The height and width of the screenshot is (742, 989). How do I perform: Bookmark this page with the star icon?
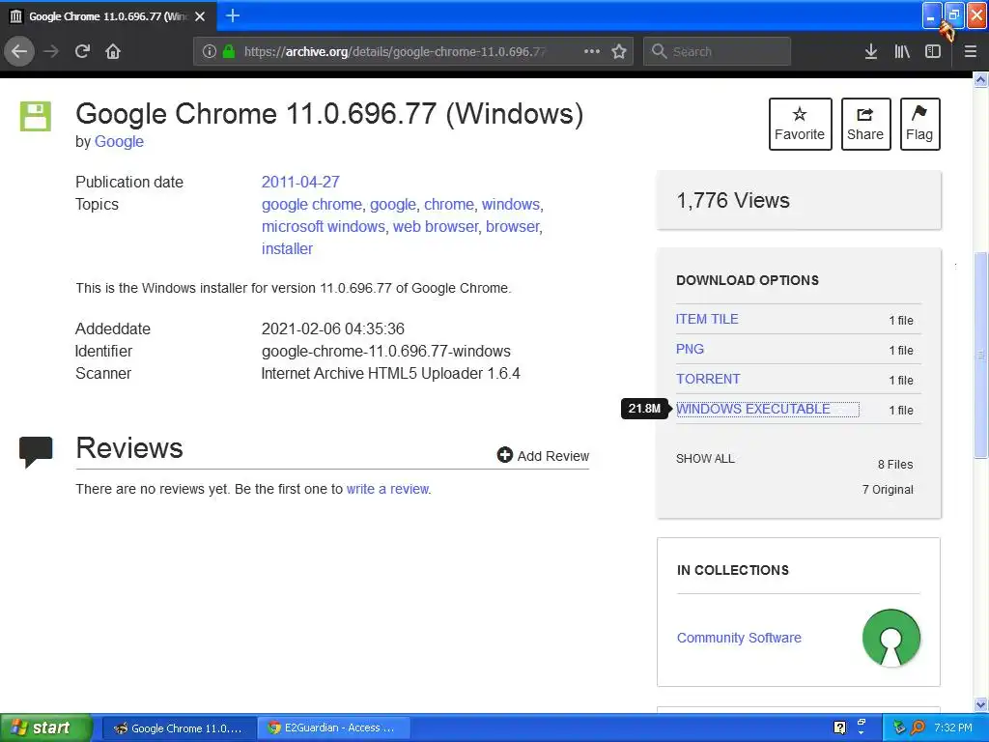pyautogui.click(x=619, y=51)
